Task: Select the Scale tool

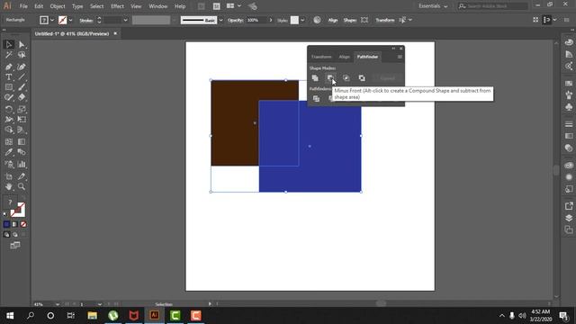Action: coord(22,110)
